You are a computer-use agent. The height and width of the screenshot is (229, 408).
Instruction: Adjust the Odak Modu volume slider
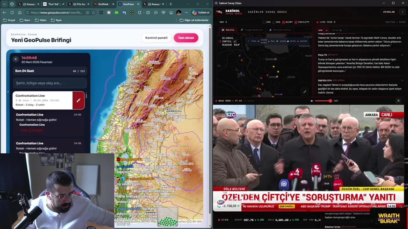323,101
